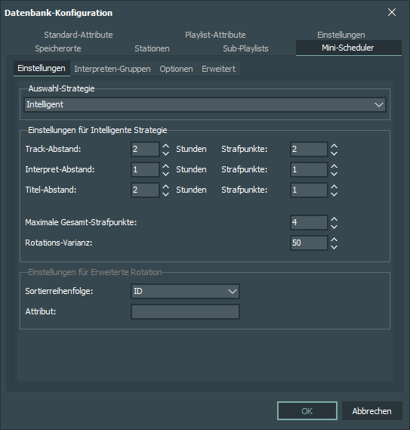
Task: Increase Track-Abstand hours with up arrow
Action: click(x=165, y=146)
